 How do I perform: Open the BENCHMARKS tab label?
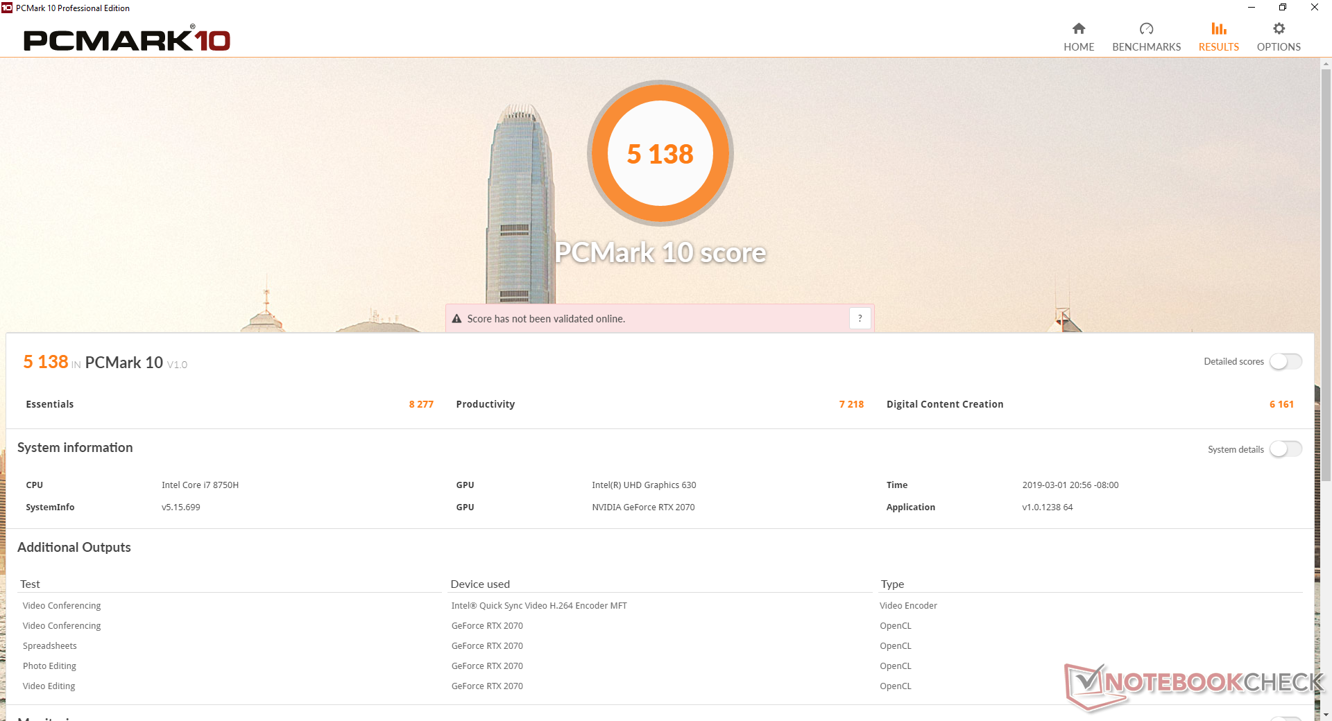(x=1146, y=47)
